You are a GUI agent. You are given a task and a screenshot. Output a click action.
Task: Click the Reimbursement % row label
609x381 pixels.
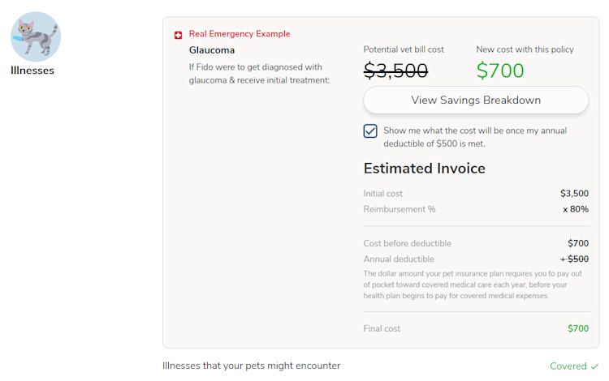point(400,209)
